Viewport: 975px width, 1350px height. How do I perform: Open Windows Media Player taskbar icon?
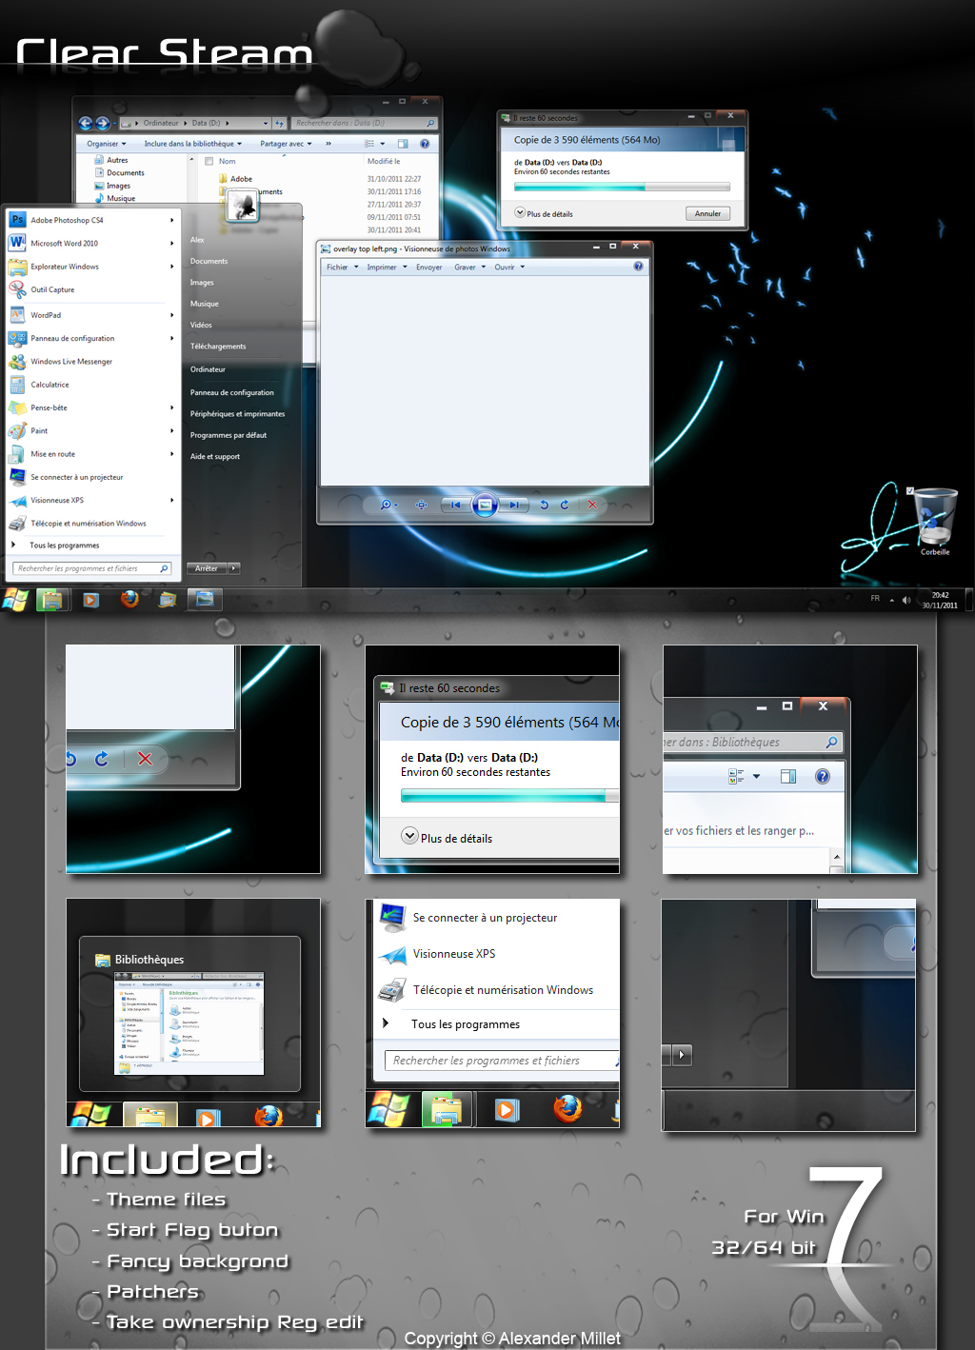(x=90, y=600)
